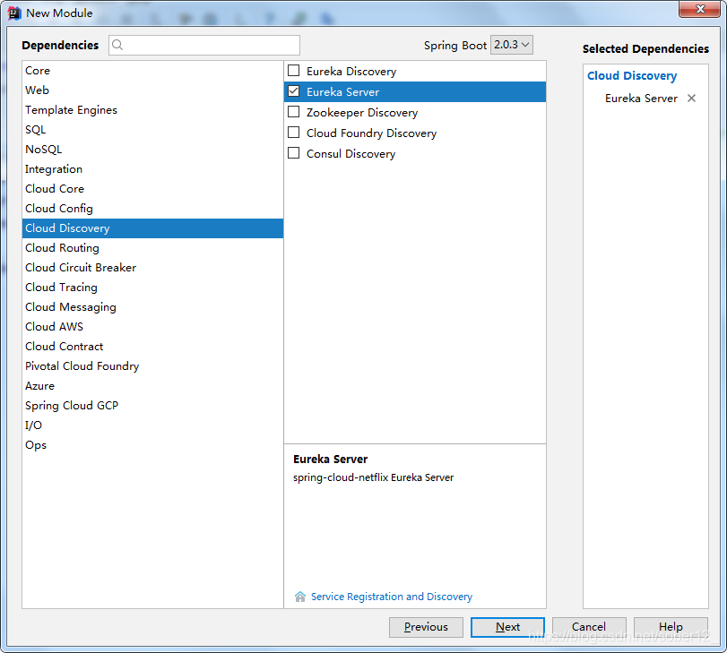Select the I/O category
Viewport: 727px width, 653px height.
click(152, 425)
